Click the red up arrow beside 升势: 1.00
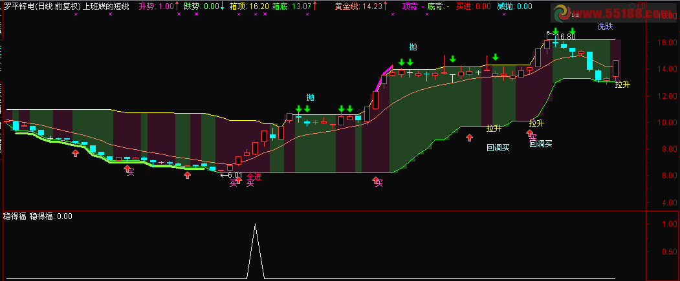The height and width of the screenshot is (281, 680). pos(177,6)
